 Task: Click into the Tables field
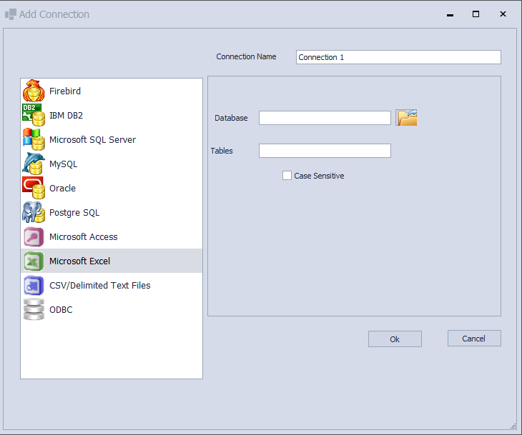325,151
